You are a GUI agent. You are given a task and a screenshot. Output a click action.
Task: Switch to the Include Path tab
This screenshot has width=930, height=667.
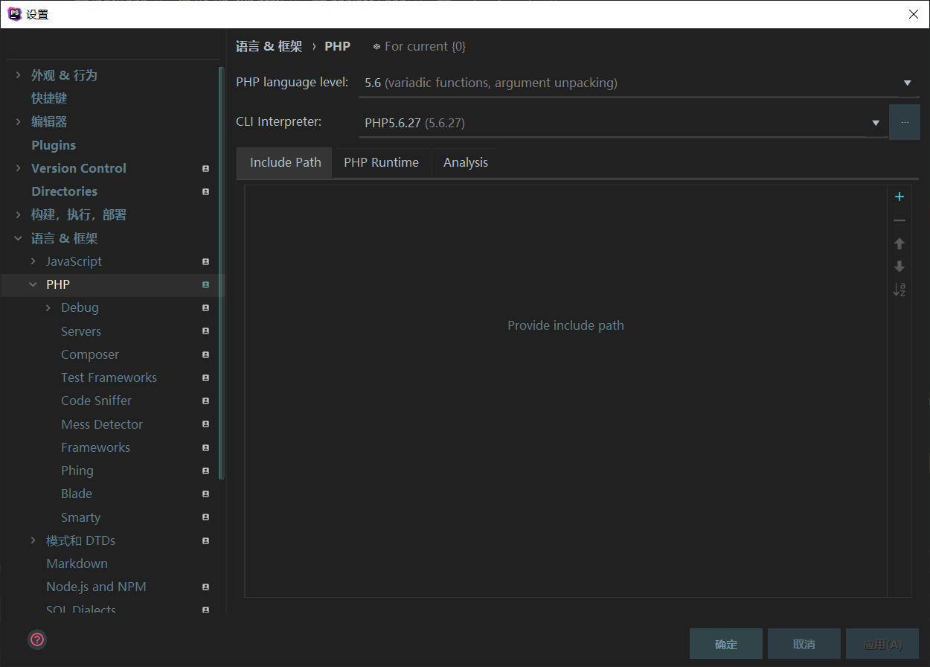tap(285, 162)
